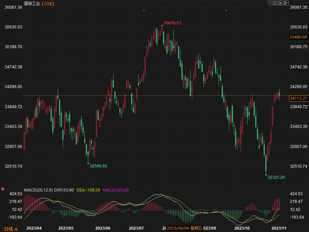Click the step-backward chart icon
309x232 pixels.
[275, 3]
